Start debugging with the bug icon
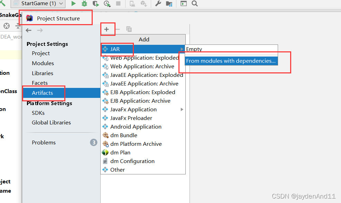The height and width of the screenshot is (203, 341). (x=84, y=3)
